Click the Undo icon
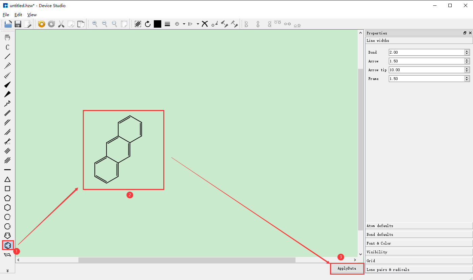The width and height of the screenshot is (473, 280). coord(41,24)
